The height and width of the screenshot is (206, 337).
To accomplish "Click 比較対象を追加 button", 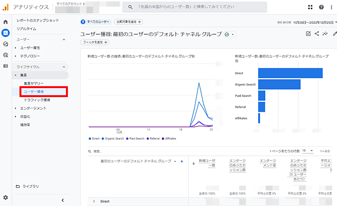I will click(129, 22).
